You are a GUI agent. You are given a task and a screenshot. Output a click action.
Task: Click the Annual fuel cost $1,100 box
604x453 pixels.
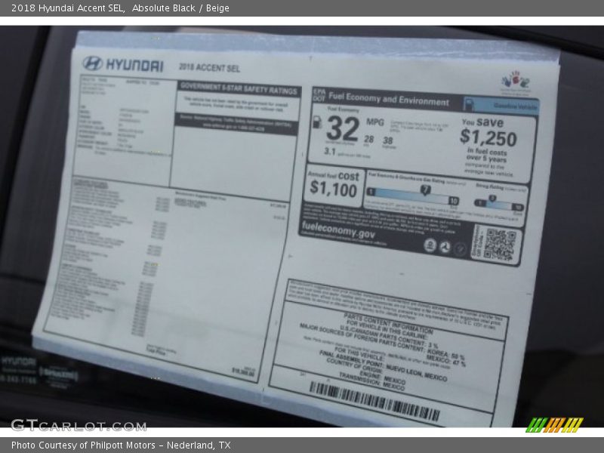(333, 184)
